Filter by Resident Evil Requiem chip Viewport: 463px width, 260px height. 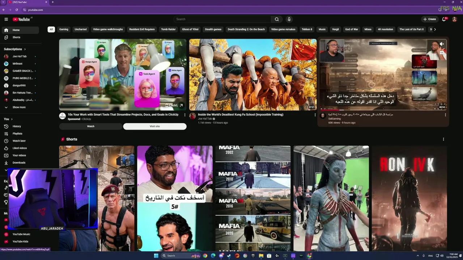point(142,29)
